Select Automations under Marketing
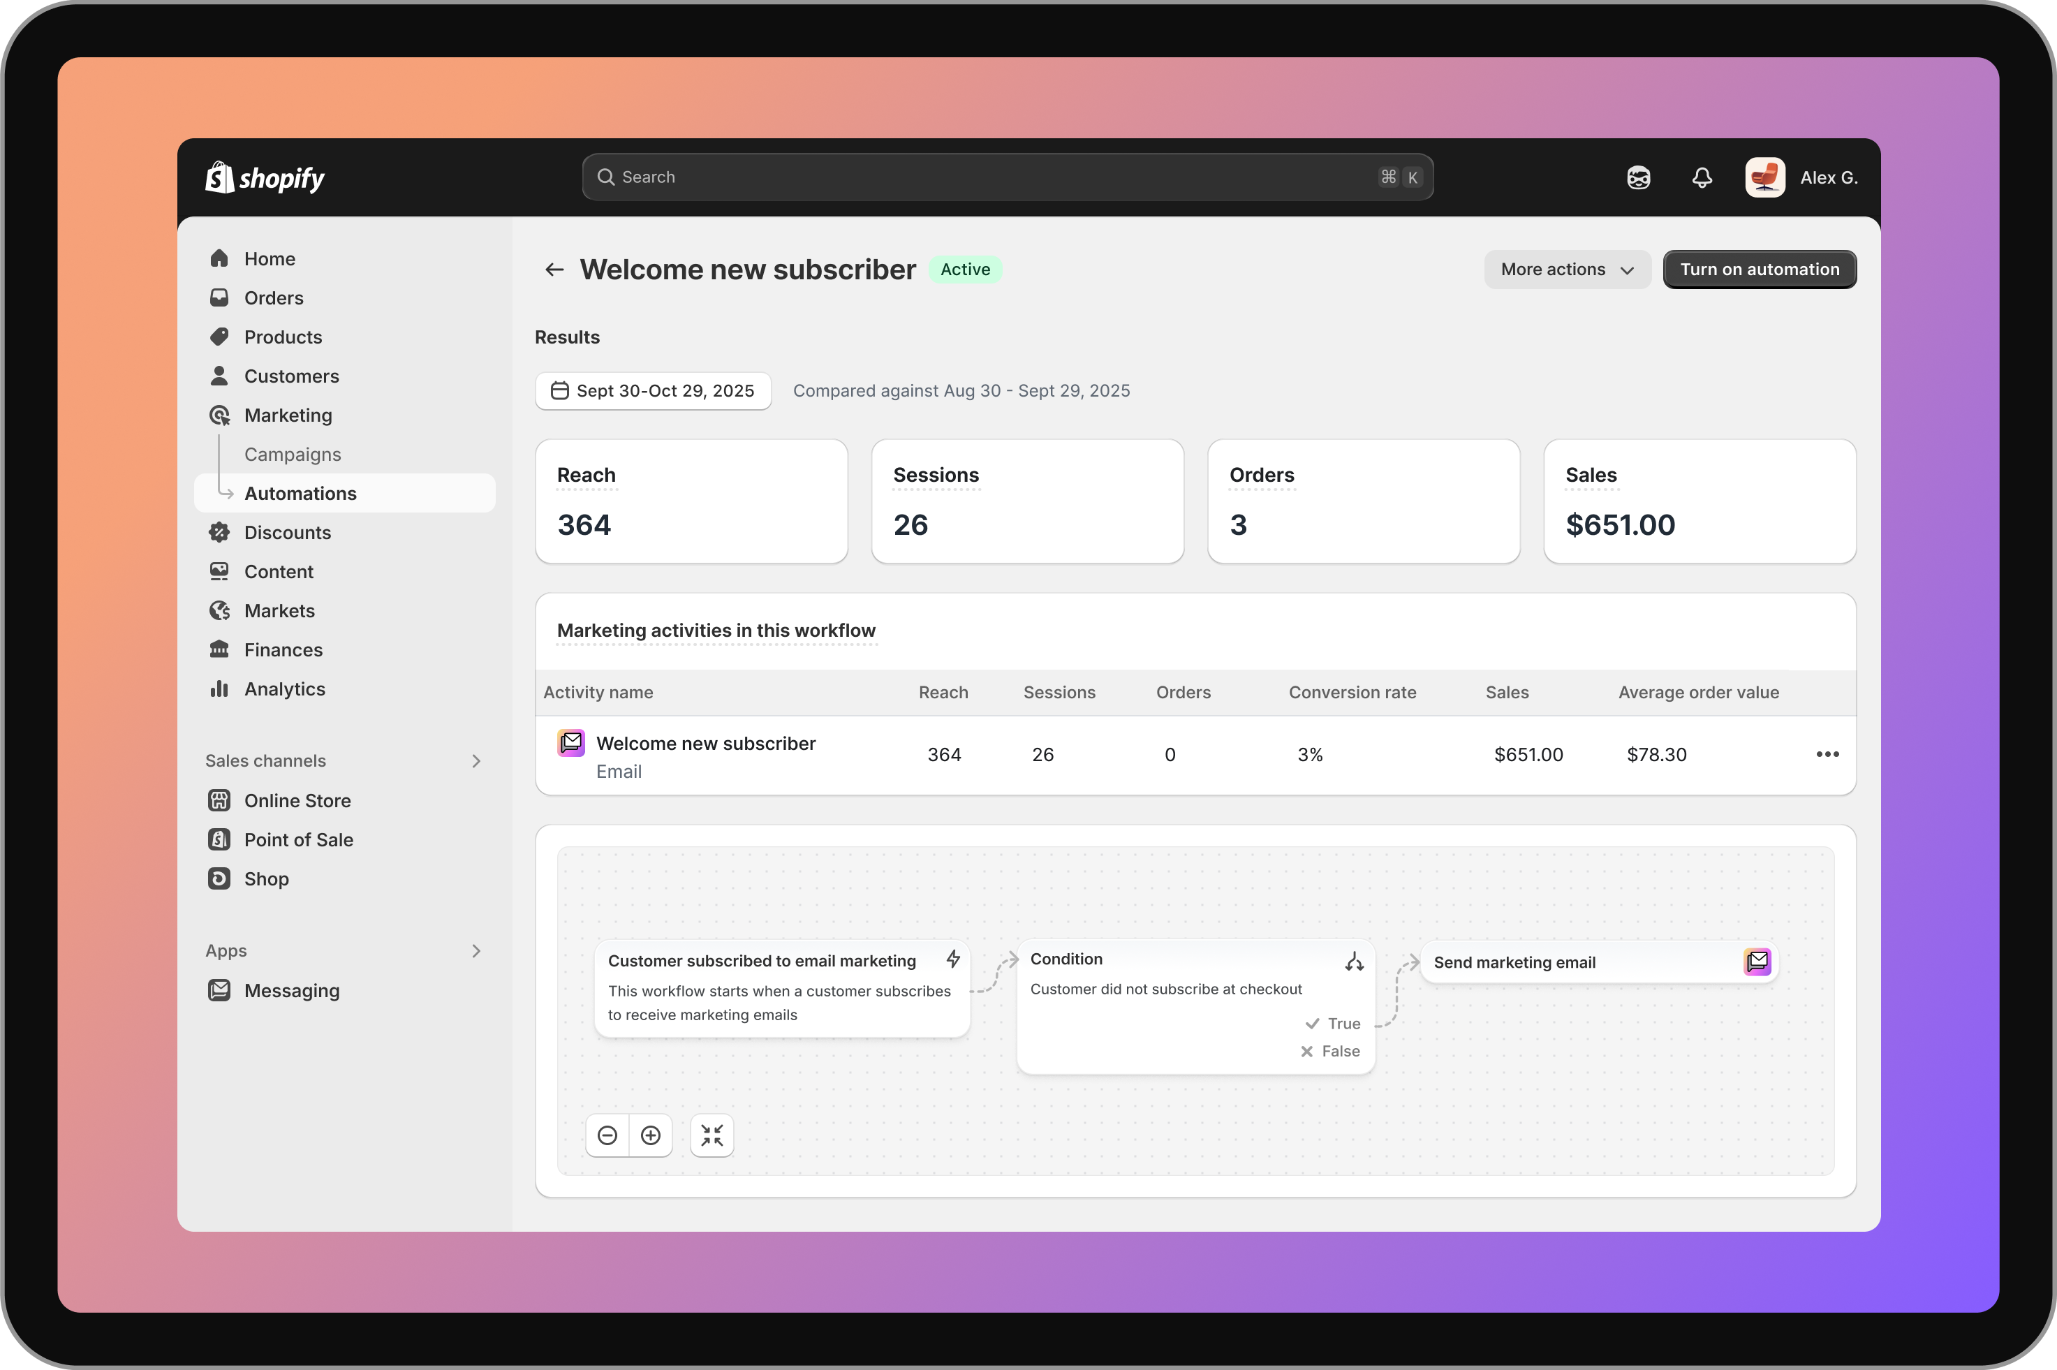This screenshot has height=1370, width=2057. 300,493
